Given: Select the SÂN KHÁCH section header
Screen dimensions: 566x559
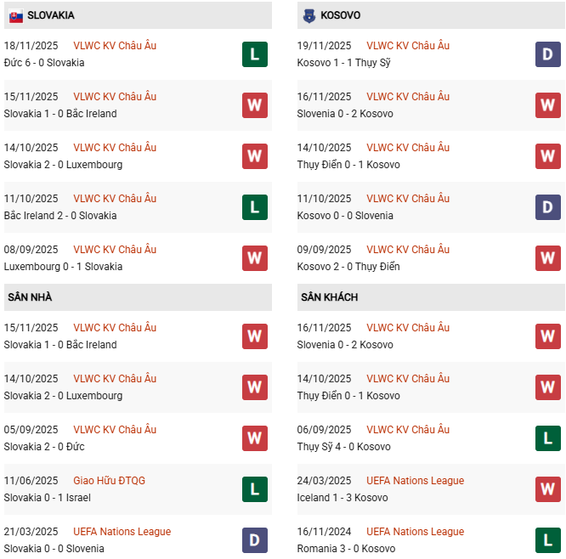Looking at the screenshot, I should point(329,297).
